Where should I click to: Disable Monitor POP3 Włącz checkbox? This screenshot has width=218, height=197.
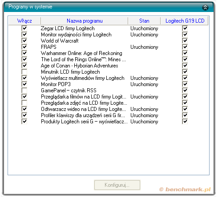click(x=24, y=84)
